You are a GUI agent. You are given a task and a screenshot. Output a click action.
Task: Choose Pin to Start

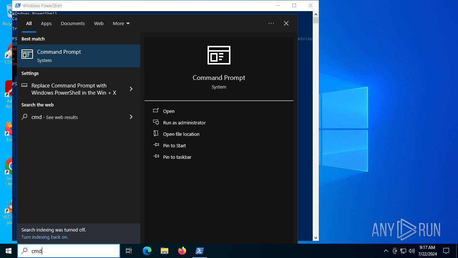coord(175,145)
